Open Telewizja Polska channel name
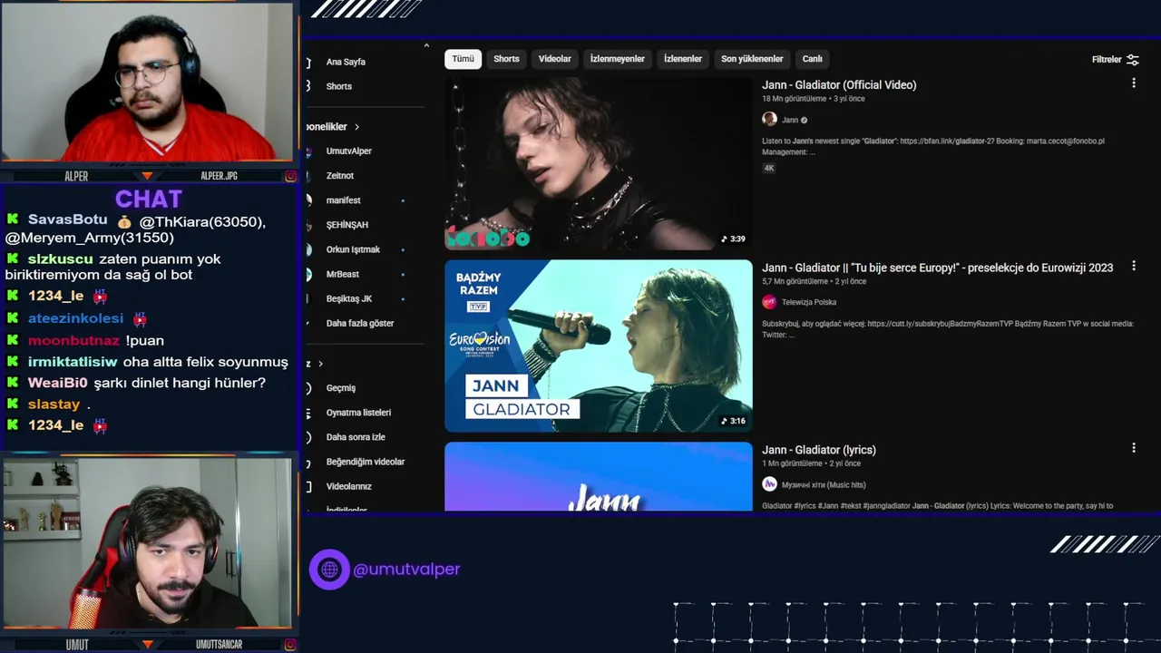 click(809, 302)
